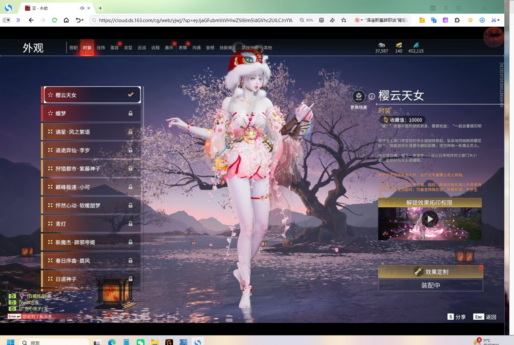Switch to the 搭配 tab
Screen dimensions: 514x345
[74, 48]
